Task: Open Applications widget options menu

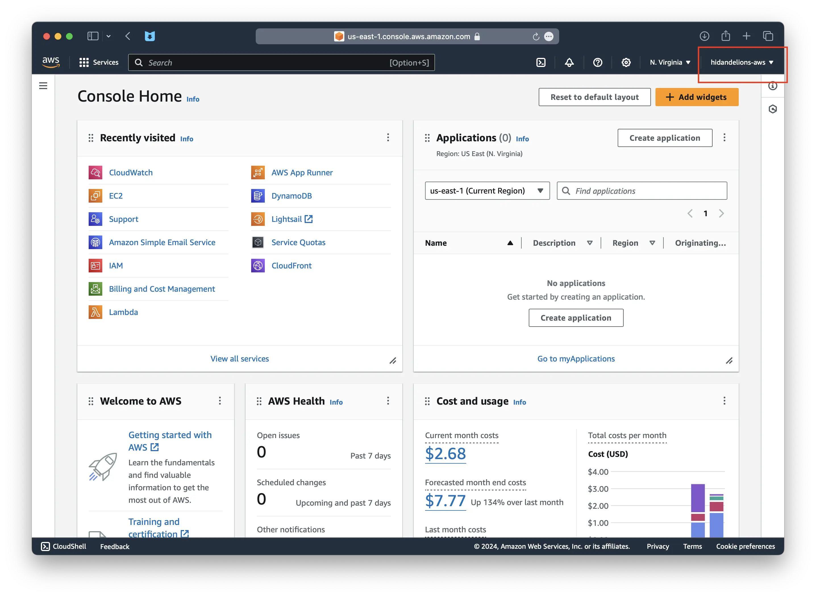Action: [x=724, y=137]
